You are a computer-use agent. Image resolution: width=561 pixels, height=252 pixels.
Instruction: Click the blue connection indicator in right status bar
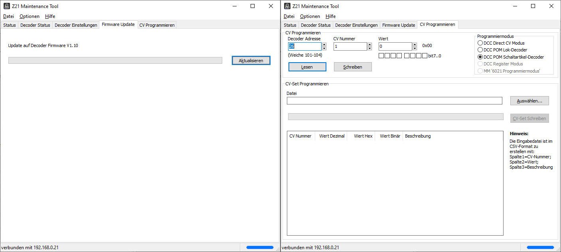[x=540, y=248]
